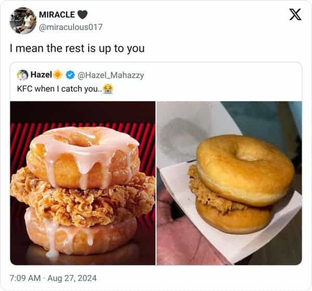Click the X logo icon
The width and height of the screenshot is (312, 291).
click(x=295, y=15)
